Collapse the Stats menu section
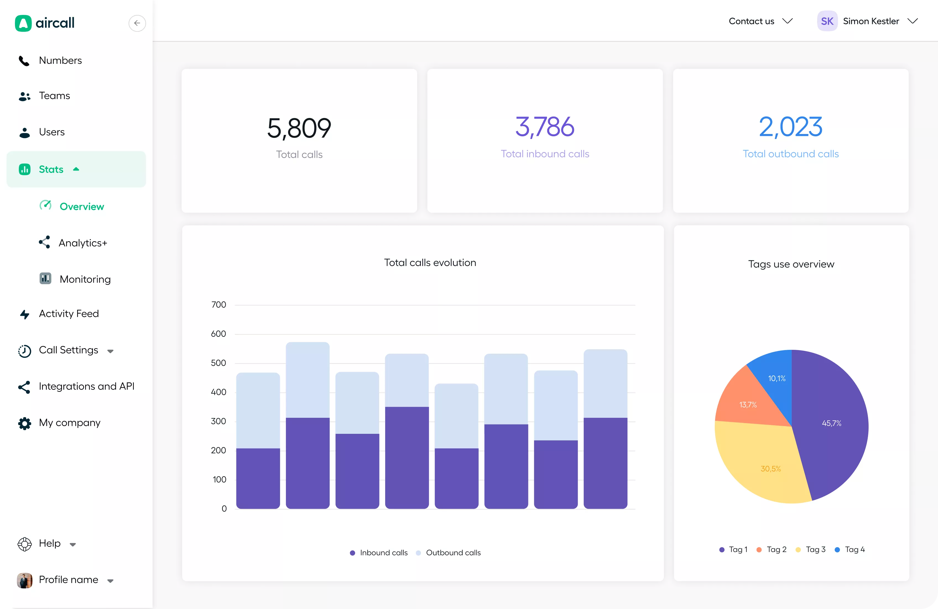The height and width of the screenshot is (609, 938). pyautogui.click(x=76, y=169)
